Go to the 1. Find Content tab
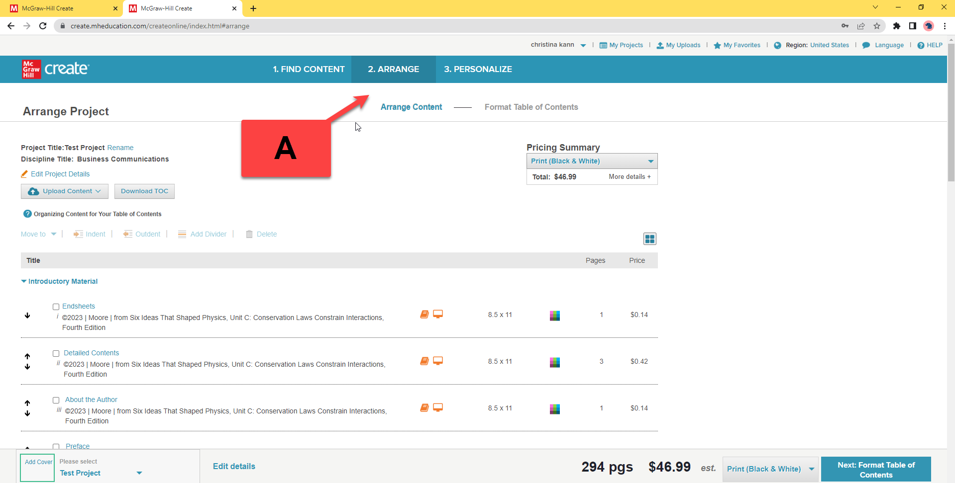 pos(309,69)
